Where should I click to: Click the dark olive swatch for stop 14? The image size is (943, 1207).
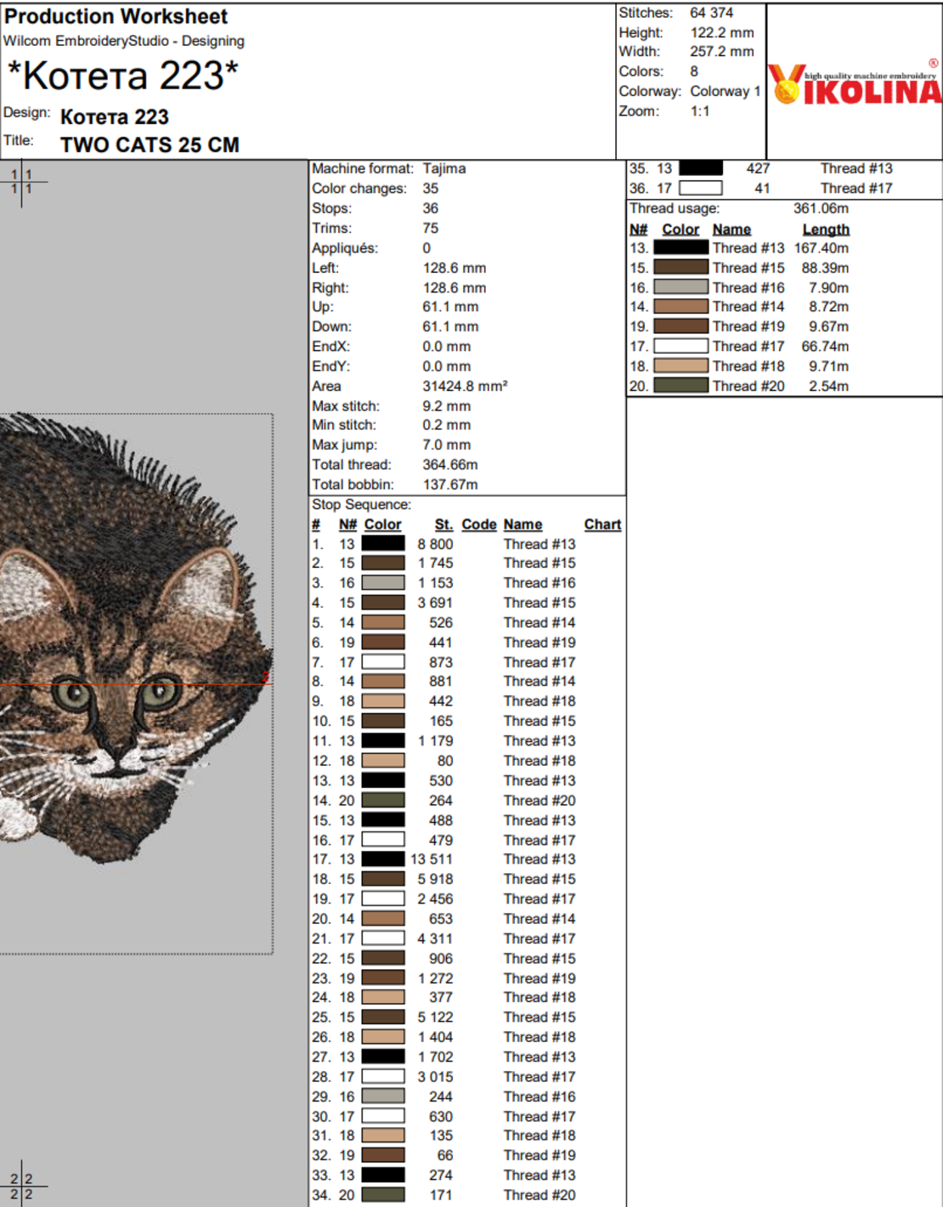(x=383, y=801)
